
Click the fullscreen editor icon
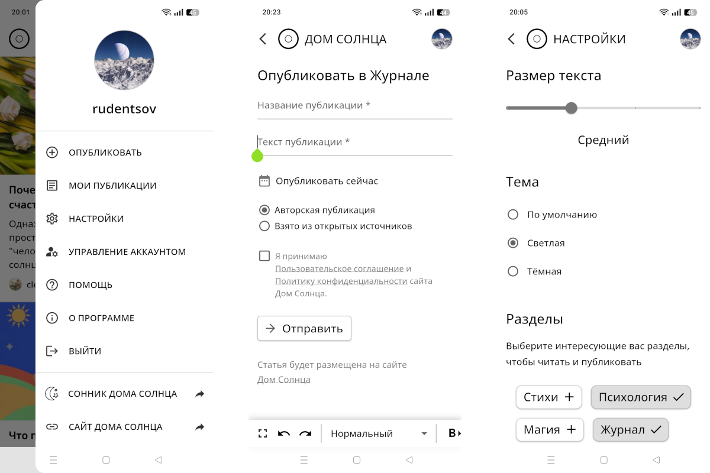coord(263,433)
